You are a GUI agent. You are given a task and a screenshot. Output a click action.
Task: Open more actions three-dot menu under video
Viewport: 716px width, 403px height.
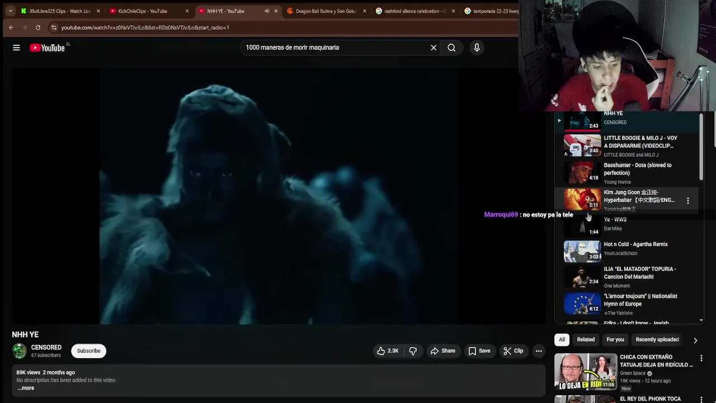pyautogui.click(x=539, y=351)
